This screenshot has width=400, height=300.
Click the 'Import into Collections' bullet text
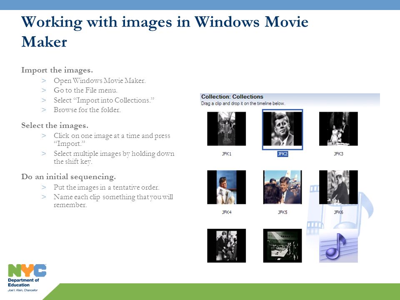[104, 100]
